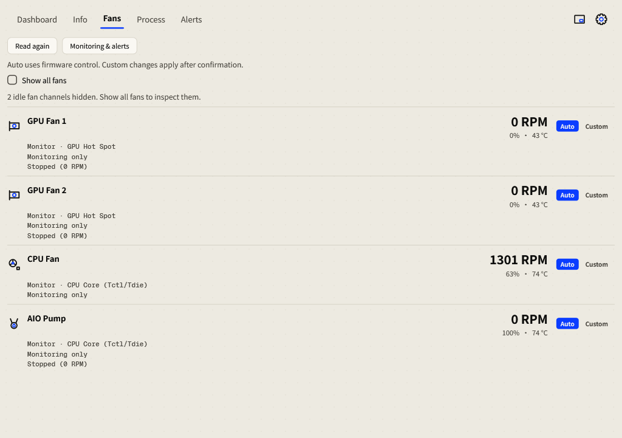Click AIO Pump's Stopped (0 RPM) status
622x438 pixels.
[x=57, y=364]
